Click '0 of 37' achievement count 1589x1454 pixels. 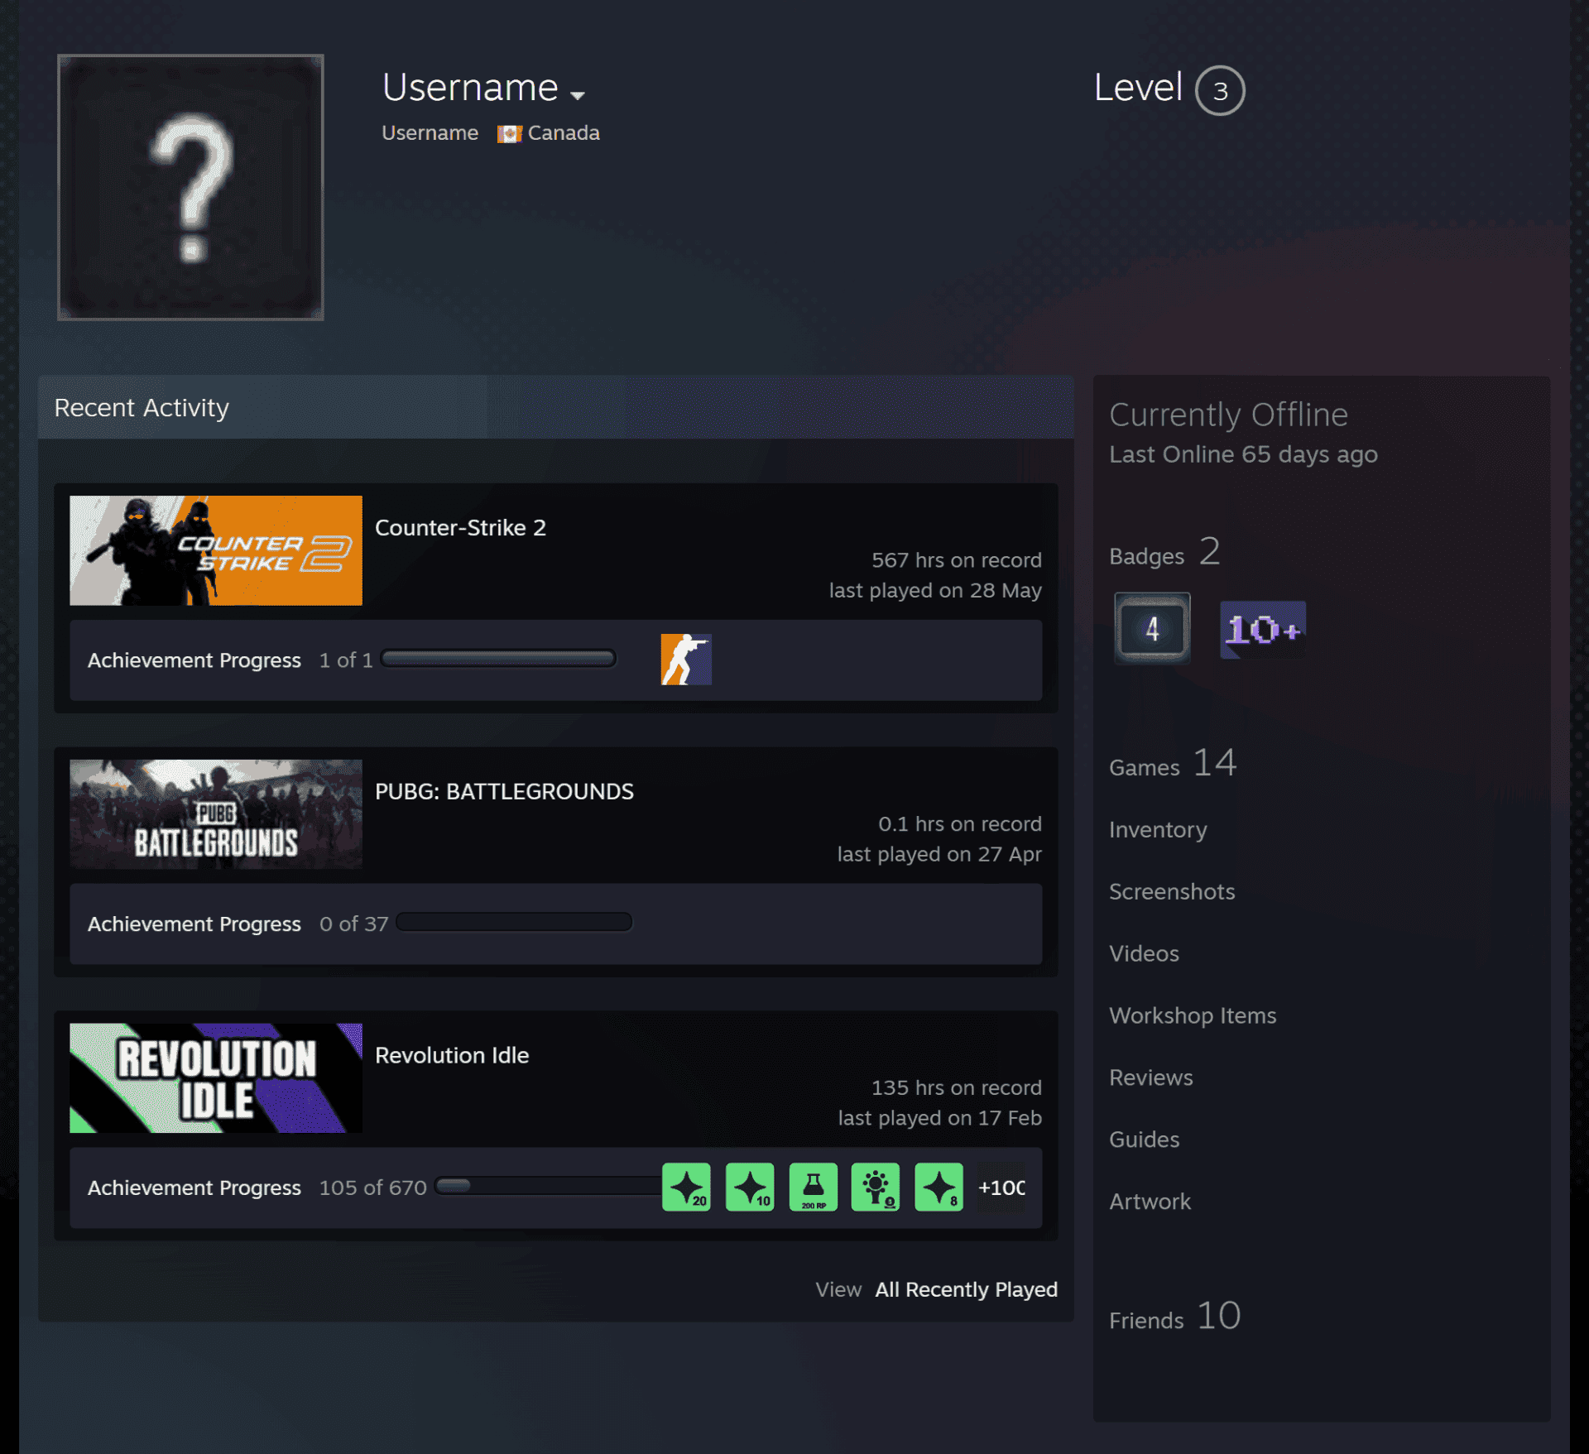[x=353, y=924]
